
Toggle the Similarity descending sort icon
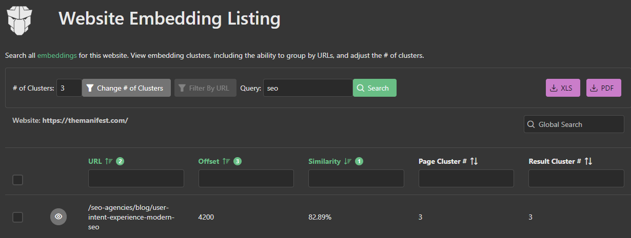[x=348, y=161]
